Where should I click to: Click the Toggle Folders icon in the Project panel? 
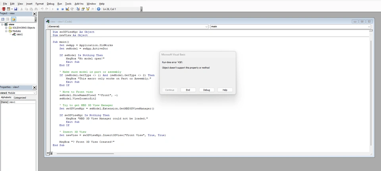(x=13, y=19)
